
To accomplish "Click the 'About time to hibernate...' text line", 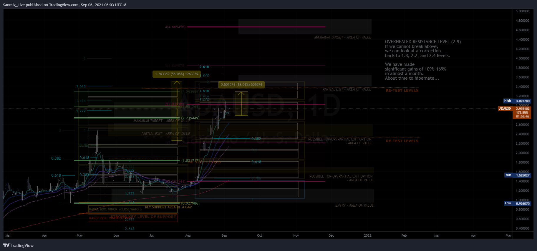I will [412, 78].
